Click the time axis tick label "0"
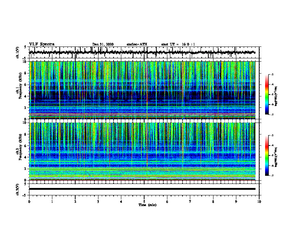The height and width of the screenshot is (226, 292). (29, 202)
